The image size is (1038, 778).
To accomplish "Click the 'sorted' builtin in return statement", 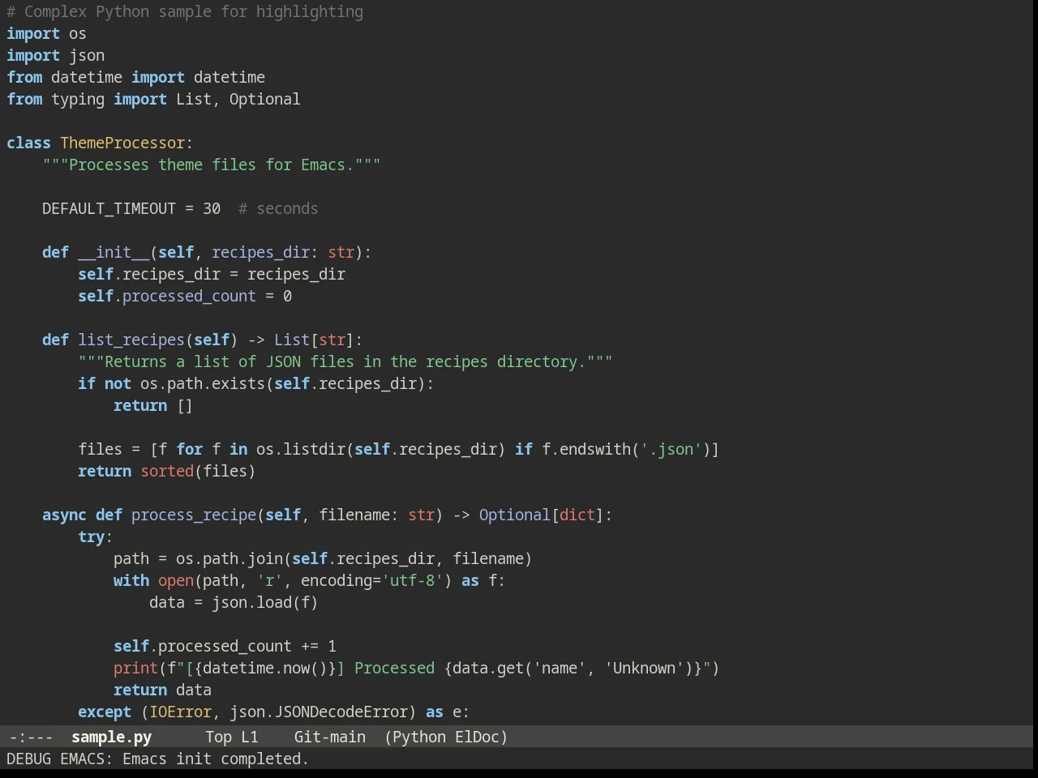I will coord(167,472).
